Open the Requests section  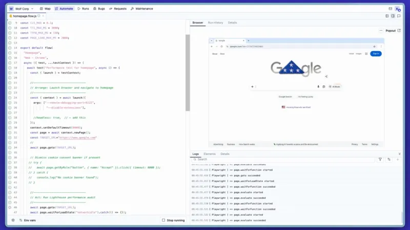(118, 9)
